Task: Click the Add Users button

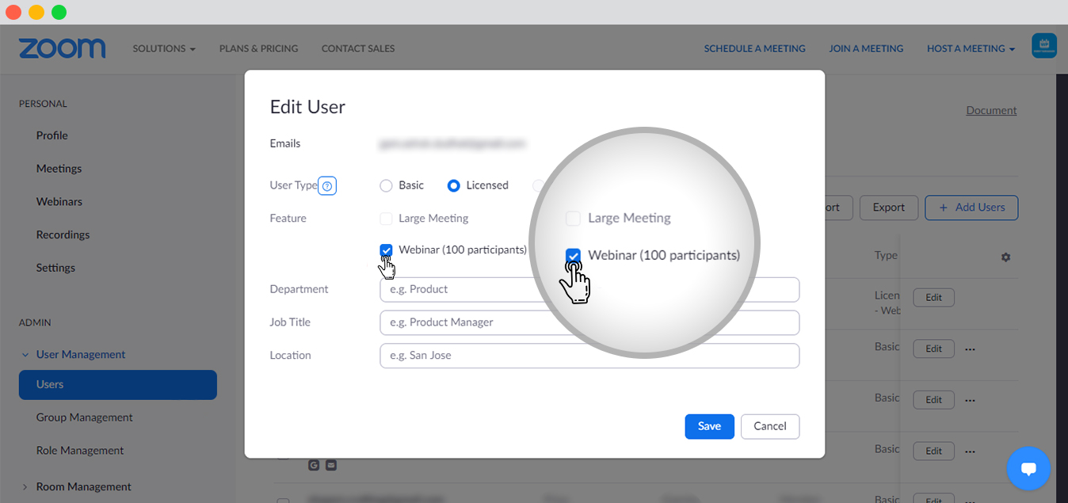Action: click(971, 208)
